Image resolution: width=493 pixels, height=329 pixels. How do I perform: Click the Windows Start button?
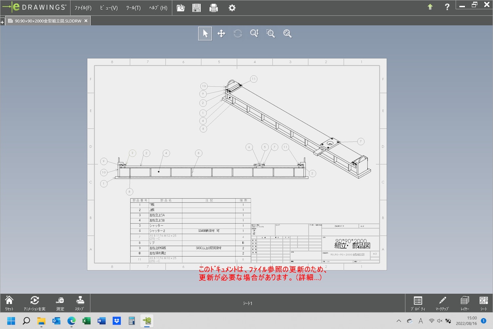pyautogui.click(x=11, y=321)
